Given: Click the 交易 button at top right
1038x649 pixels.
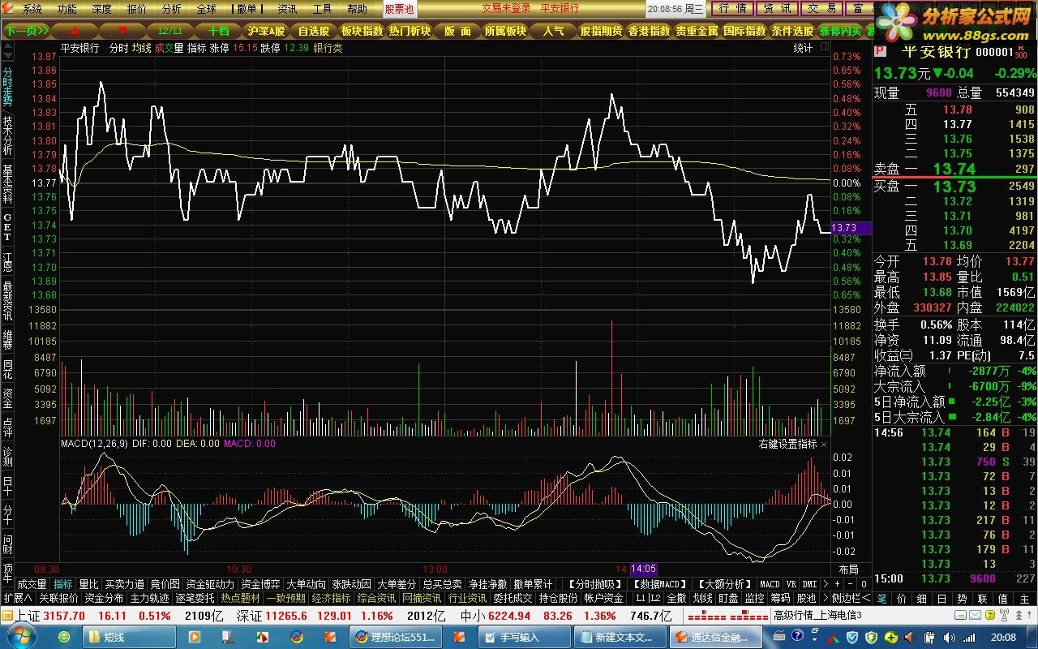Looking at the screenshot, I should [822, 9].
